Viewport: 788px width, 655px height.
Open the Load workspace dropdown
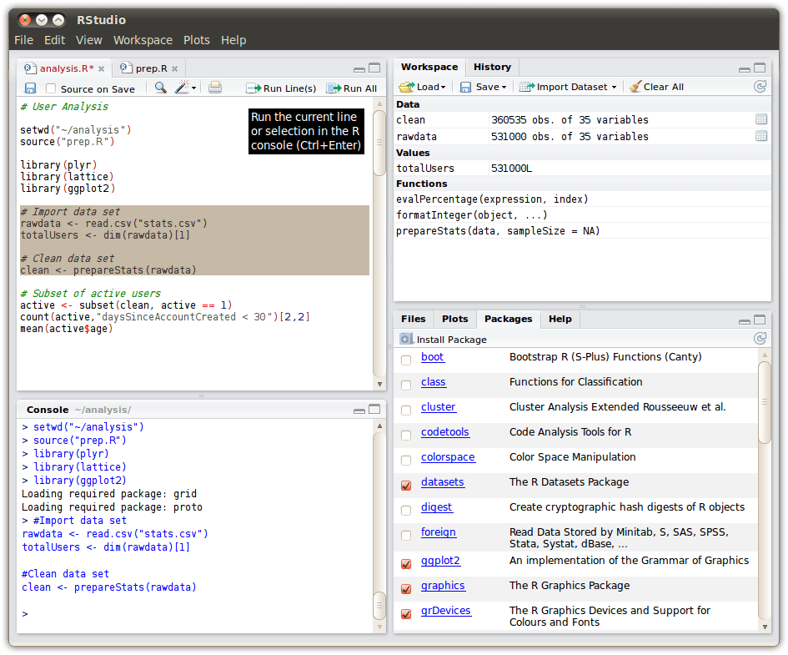[422, 87]
